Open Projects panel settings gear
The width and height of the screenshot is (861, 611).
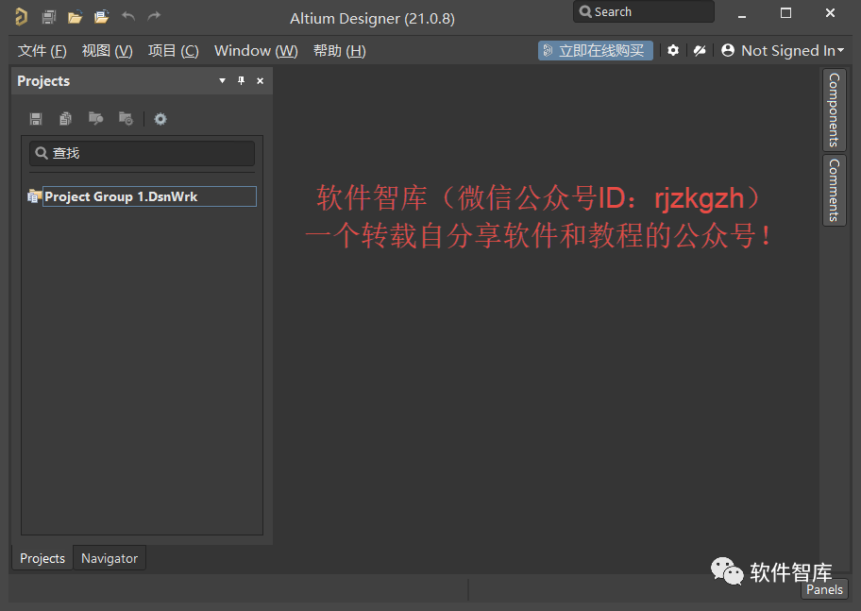[160, 119]
